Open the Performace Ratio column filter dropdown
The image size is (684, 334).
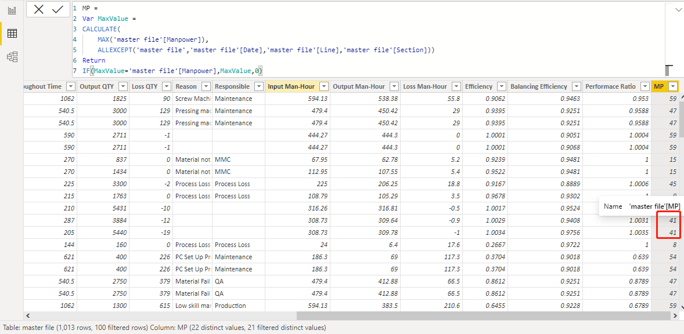click(x=645, y=86)
